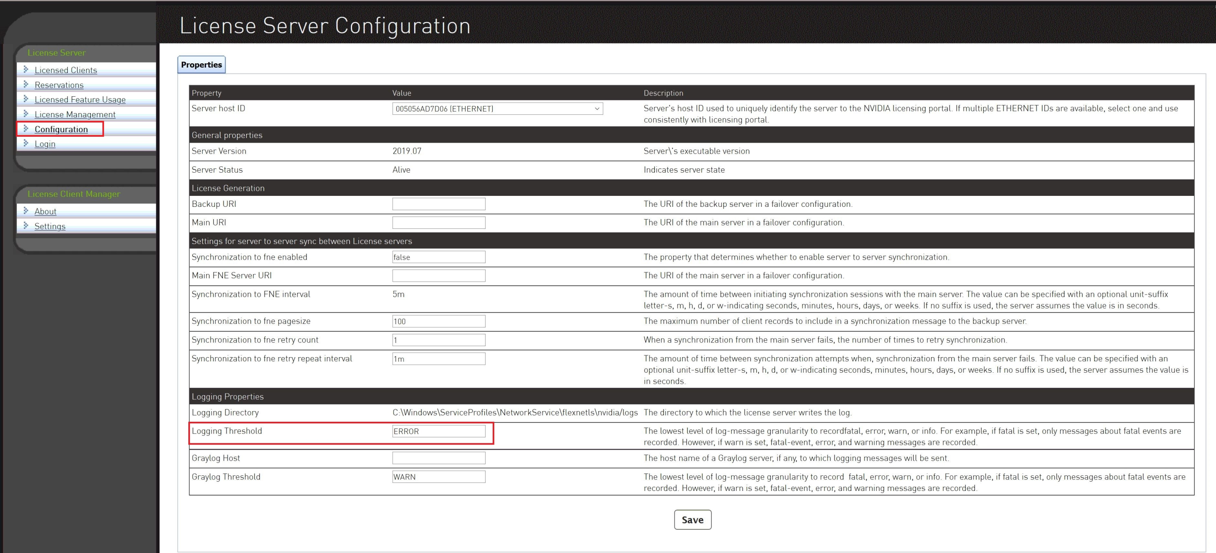
Task: Click the arrow icon beside Licensed Feature Usage
Action: pos(26,100)
